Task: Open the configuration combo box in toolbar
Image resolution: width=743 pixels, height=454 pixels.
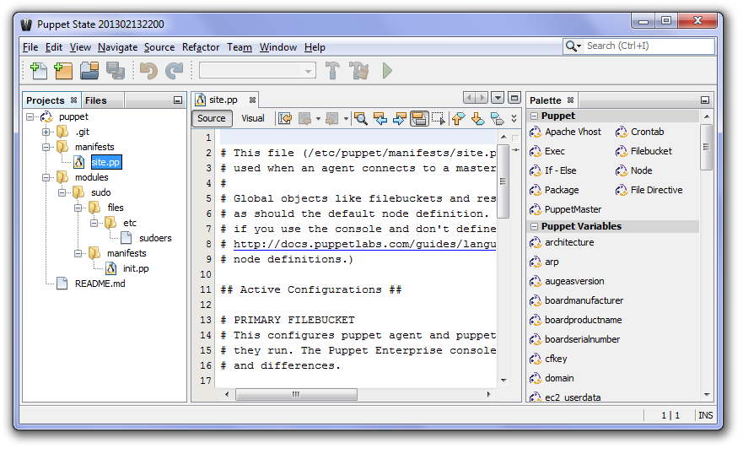Action: pyautogui.click(x=257, y=71)
